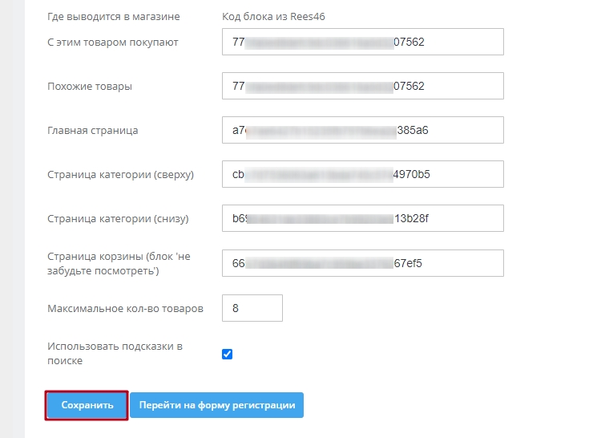Image resolution: width=593 pixels, height=438 pixels.
Task: Click the 'Похожие товары' label text
Action: [90, 86]
